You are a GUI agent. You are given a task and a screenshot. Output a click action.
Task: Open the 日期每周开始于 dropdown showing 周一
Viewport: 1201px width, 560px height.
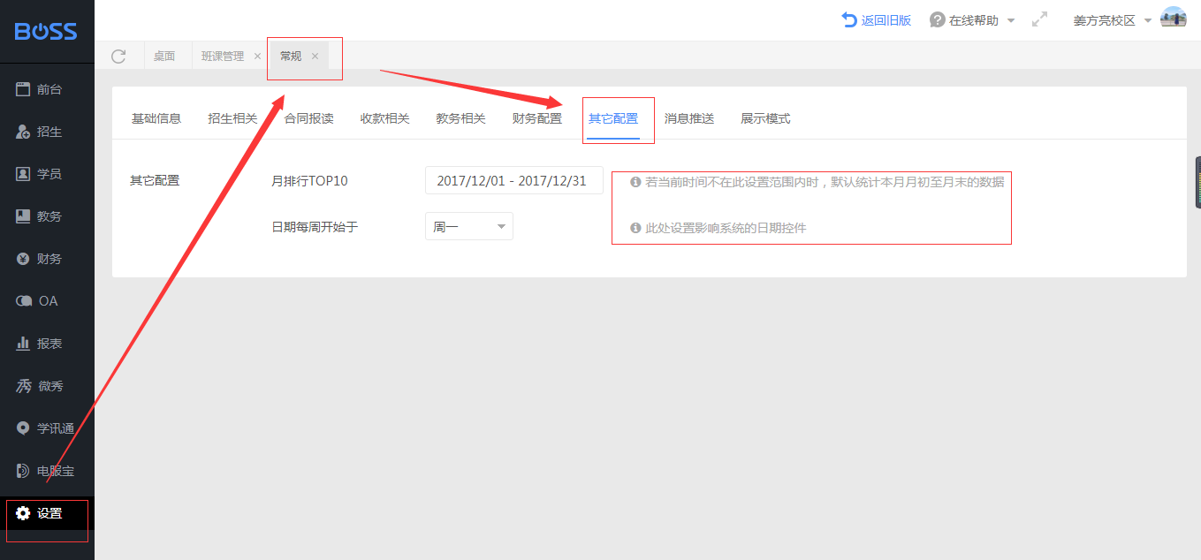coord(469,226)
